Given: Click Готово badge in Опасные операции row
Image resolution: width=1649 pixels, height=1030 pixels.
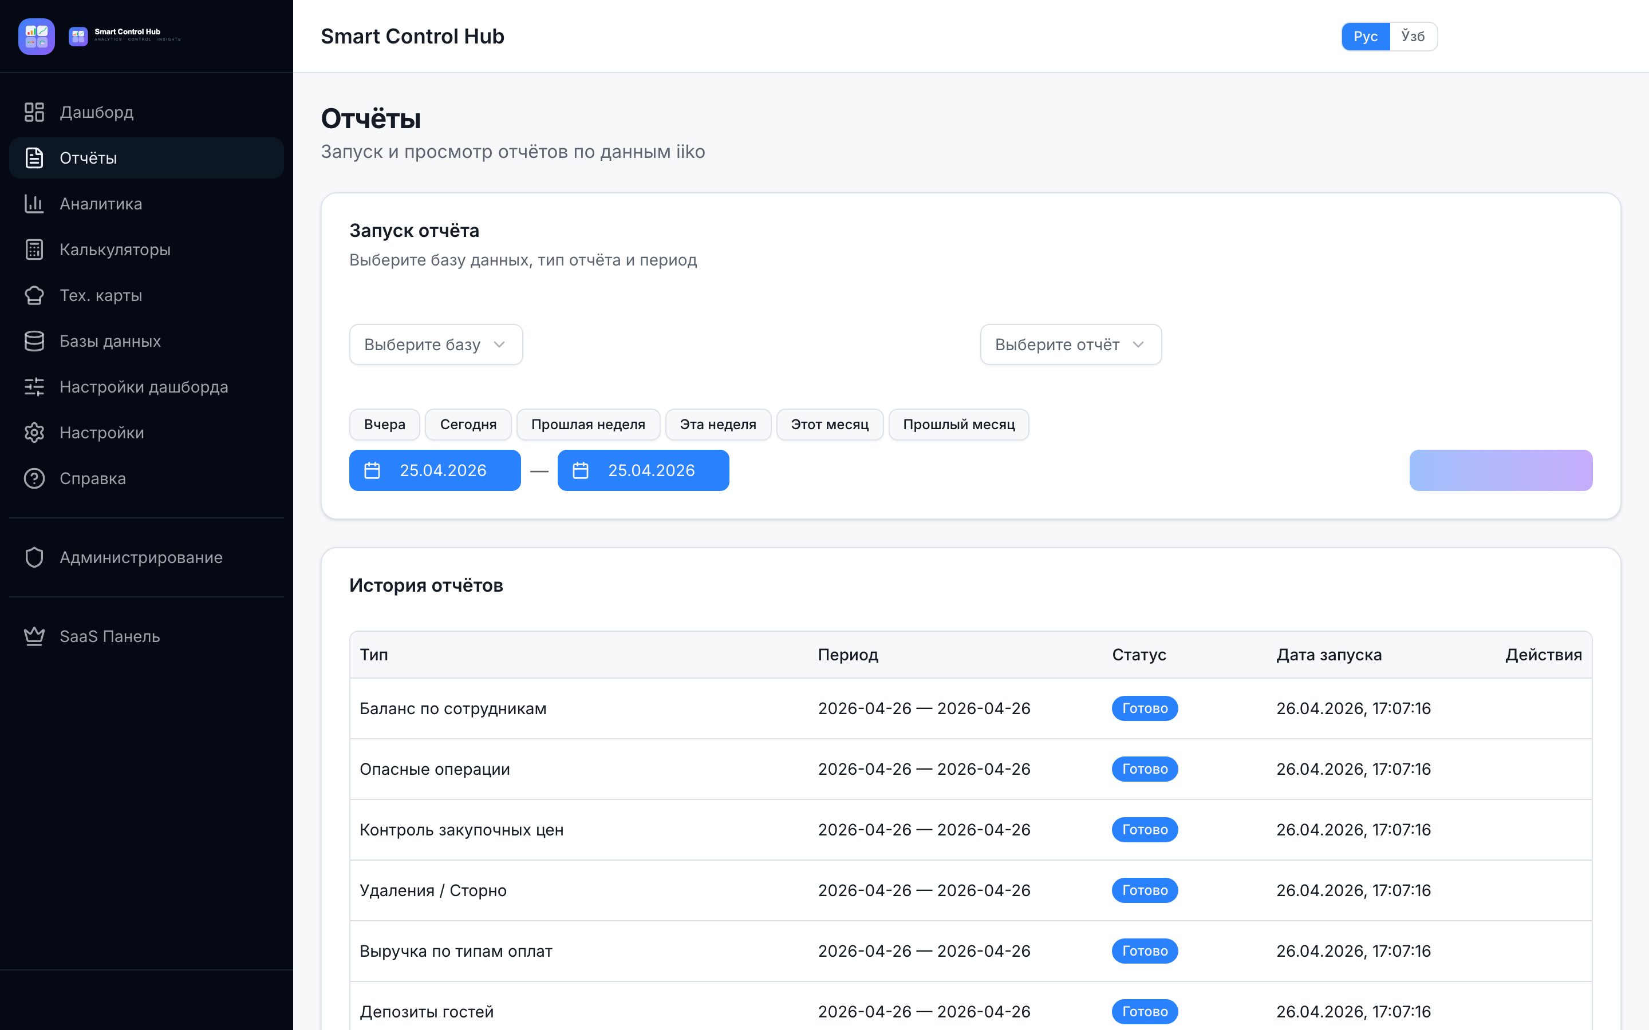Looking at the screenshot, I should [1145, 769].
